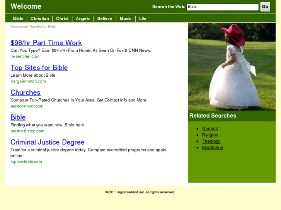Open the Meditation related search
Viewport: 281px width, 210px height.
(x=213, y=148)
